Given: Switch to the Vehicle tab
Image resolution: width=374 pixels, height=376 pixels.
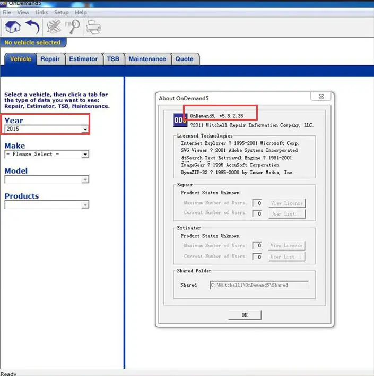Looking at the screenshot, I should [21, 59].
